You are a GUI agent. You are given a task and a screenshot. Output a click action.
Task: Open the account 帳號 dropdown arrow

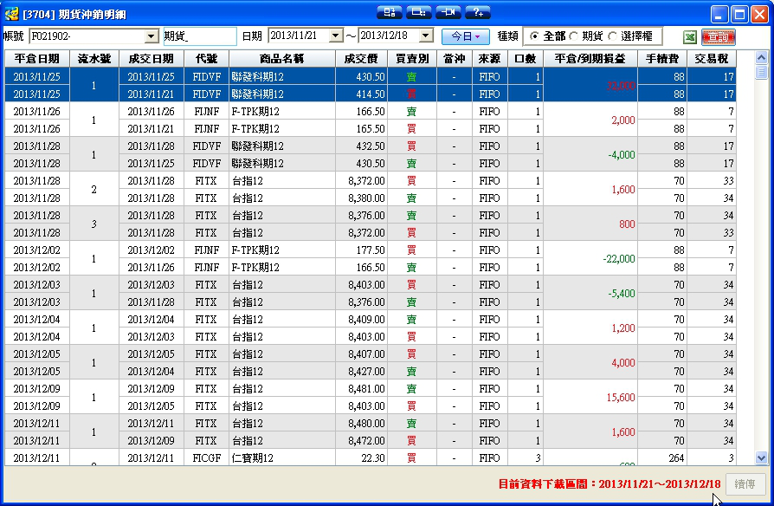point(151,36)
